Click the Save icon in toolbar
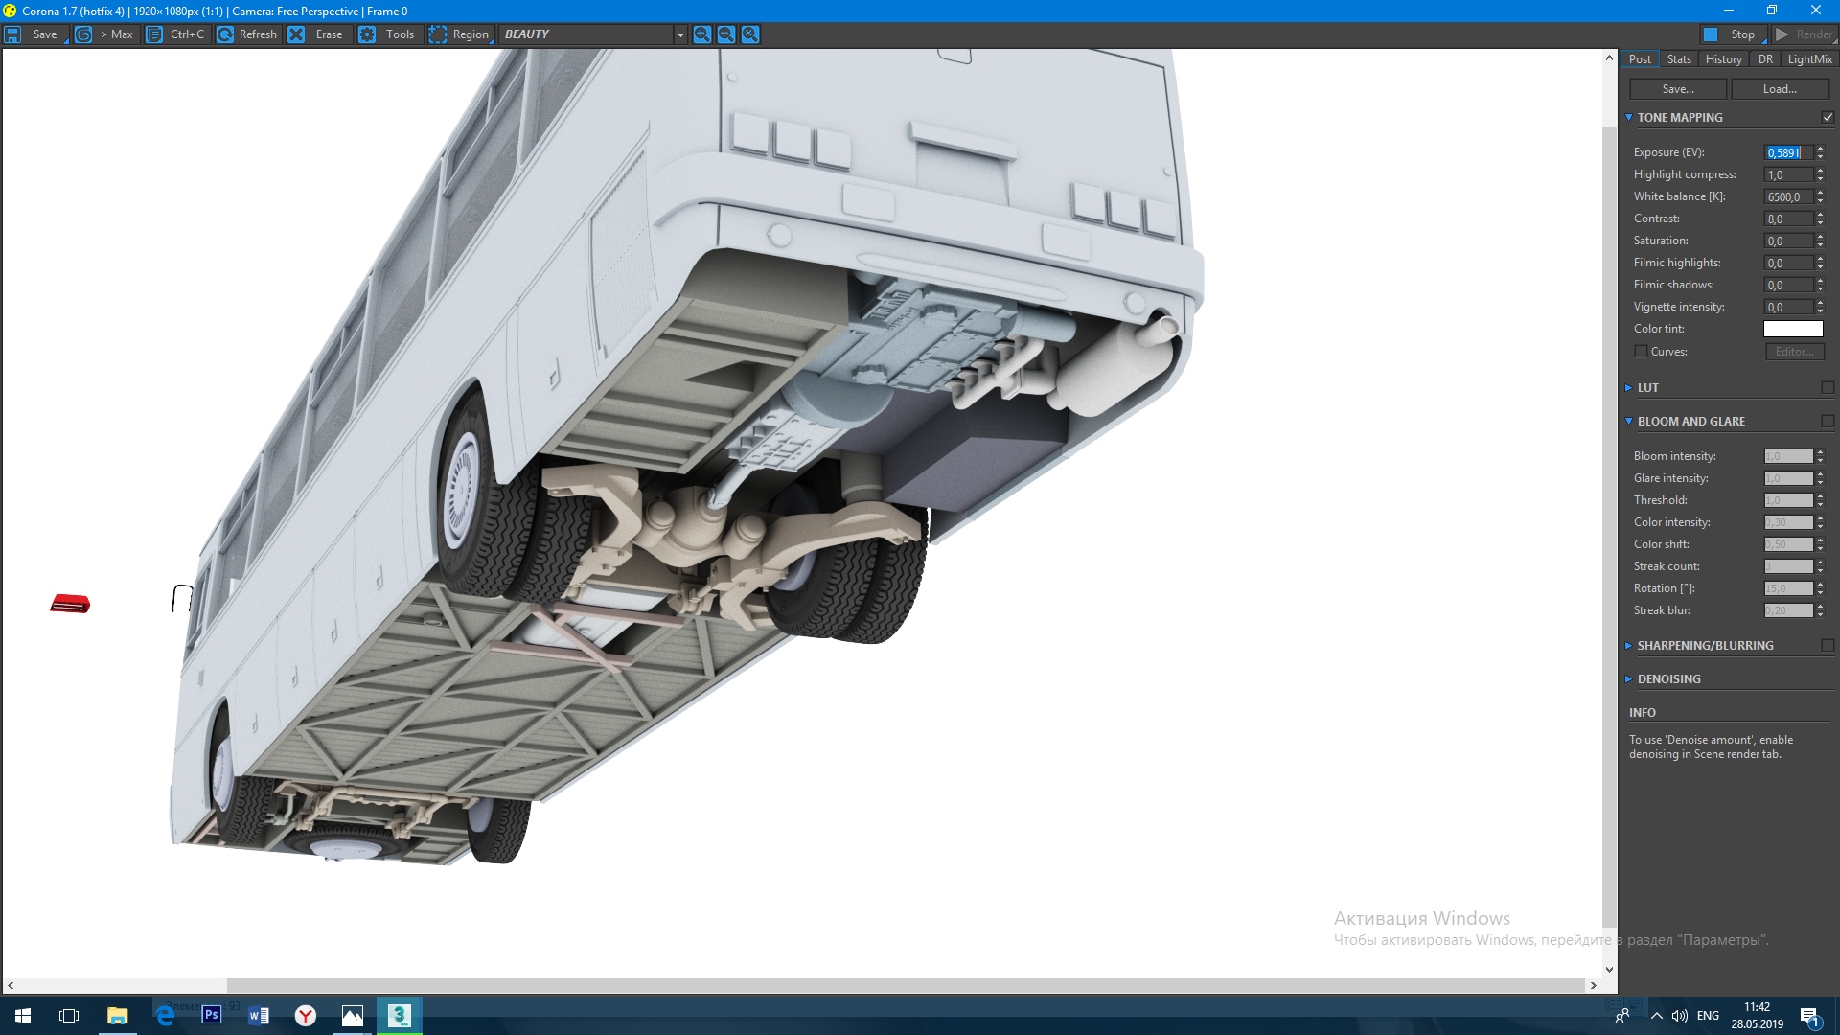 [13, 34]
